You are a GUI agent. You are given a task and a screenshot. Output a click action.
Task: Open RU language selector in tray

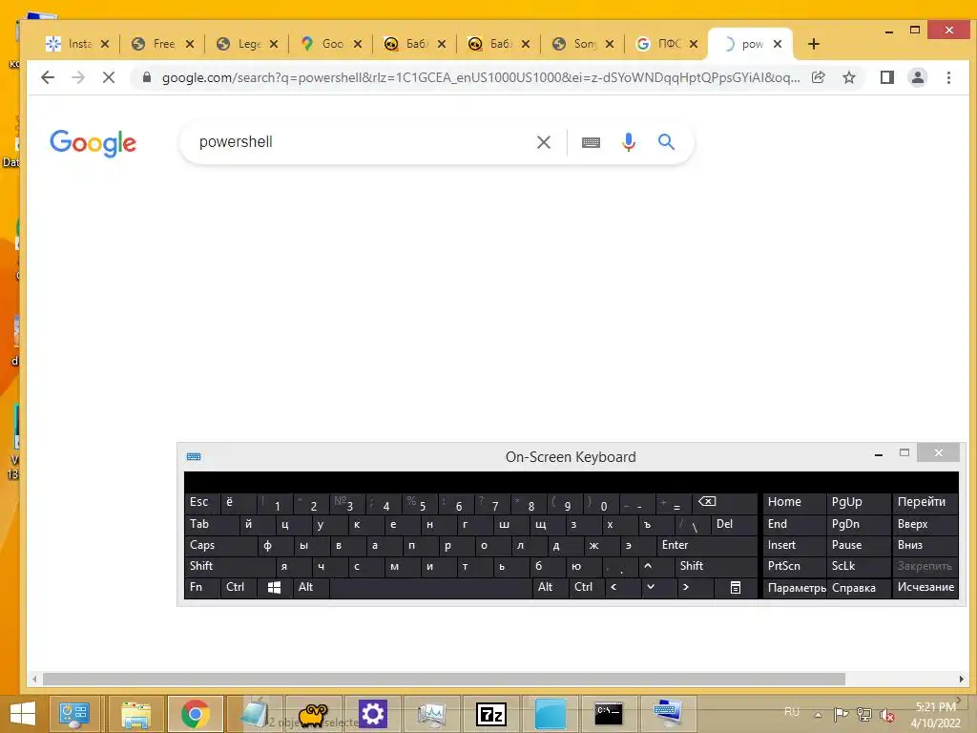[792, 712]
